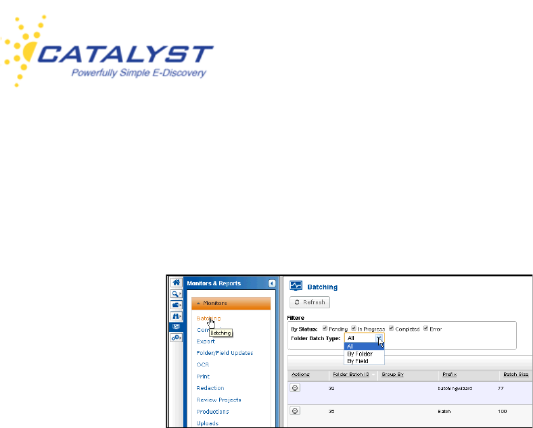This screenshot has width=533, height=428.
Task: Sort by the Group By column header
Action: (392, 375)
